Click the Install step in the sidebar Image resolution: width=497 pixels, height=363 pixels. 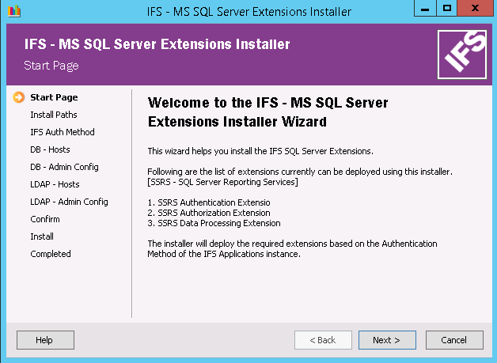click(x=42, y=236)
